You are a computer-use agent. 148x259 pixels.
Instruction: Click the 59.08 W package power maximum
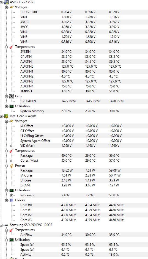click(115, 170)
